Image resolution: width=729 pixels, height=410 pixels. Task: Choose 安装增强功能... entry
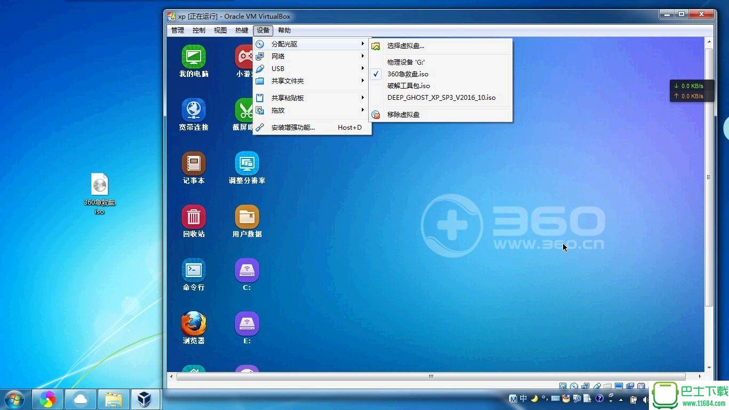pos(312,127)
